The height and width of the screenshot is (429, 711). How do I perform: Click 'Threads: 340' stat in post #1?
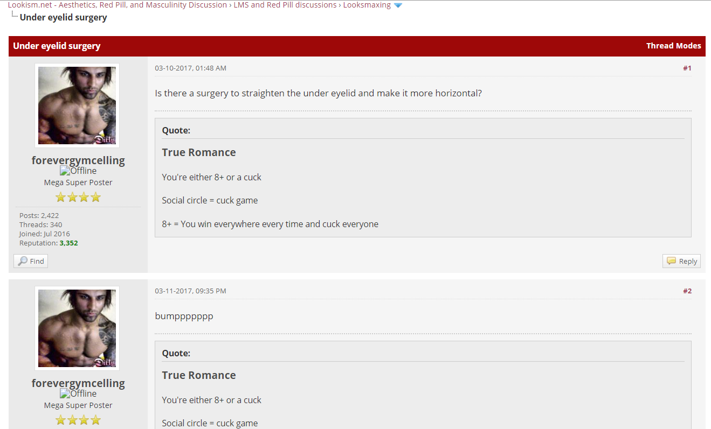(x=41, y=225)
